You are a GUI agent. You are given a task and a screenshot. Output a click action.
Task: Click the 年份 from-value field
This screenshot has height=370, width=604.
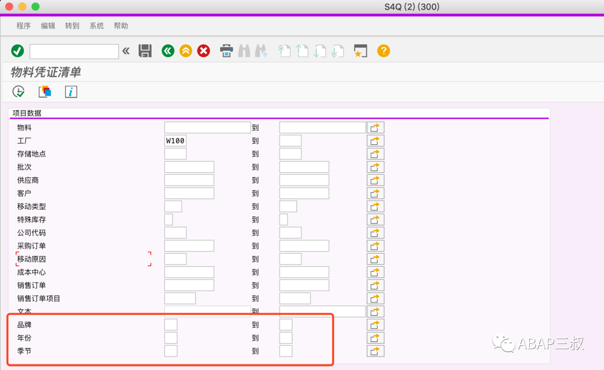coord(171,338)
